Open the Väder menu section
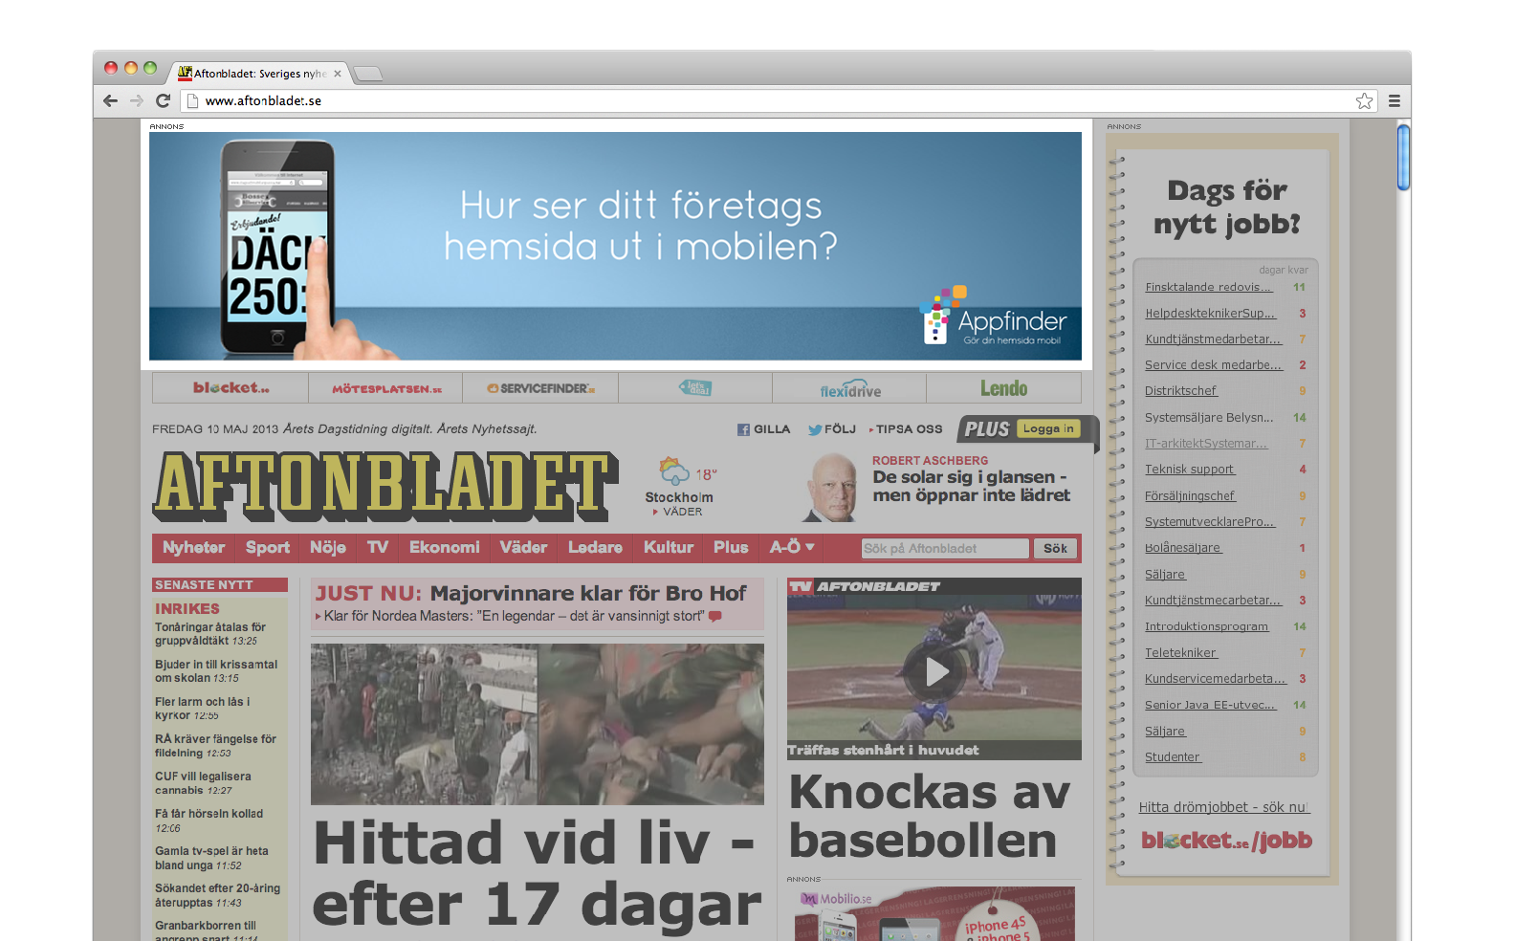 point(523,547)
